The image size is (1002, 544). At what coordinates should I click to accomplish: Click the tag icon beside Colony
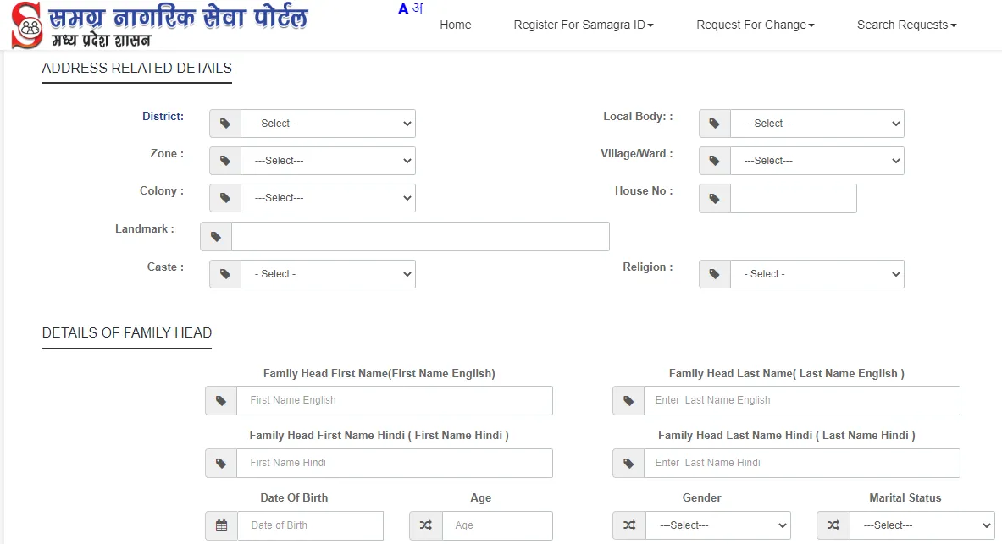pos(225,198)
